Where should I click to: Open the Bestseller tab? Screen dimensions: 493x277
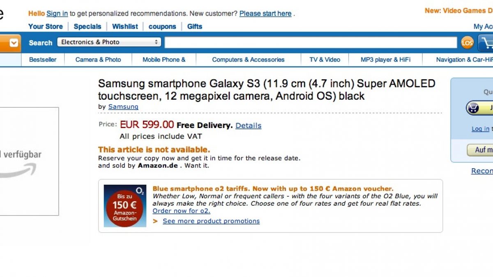click(x=43, y=60)
